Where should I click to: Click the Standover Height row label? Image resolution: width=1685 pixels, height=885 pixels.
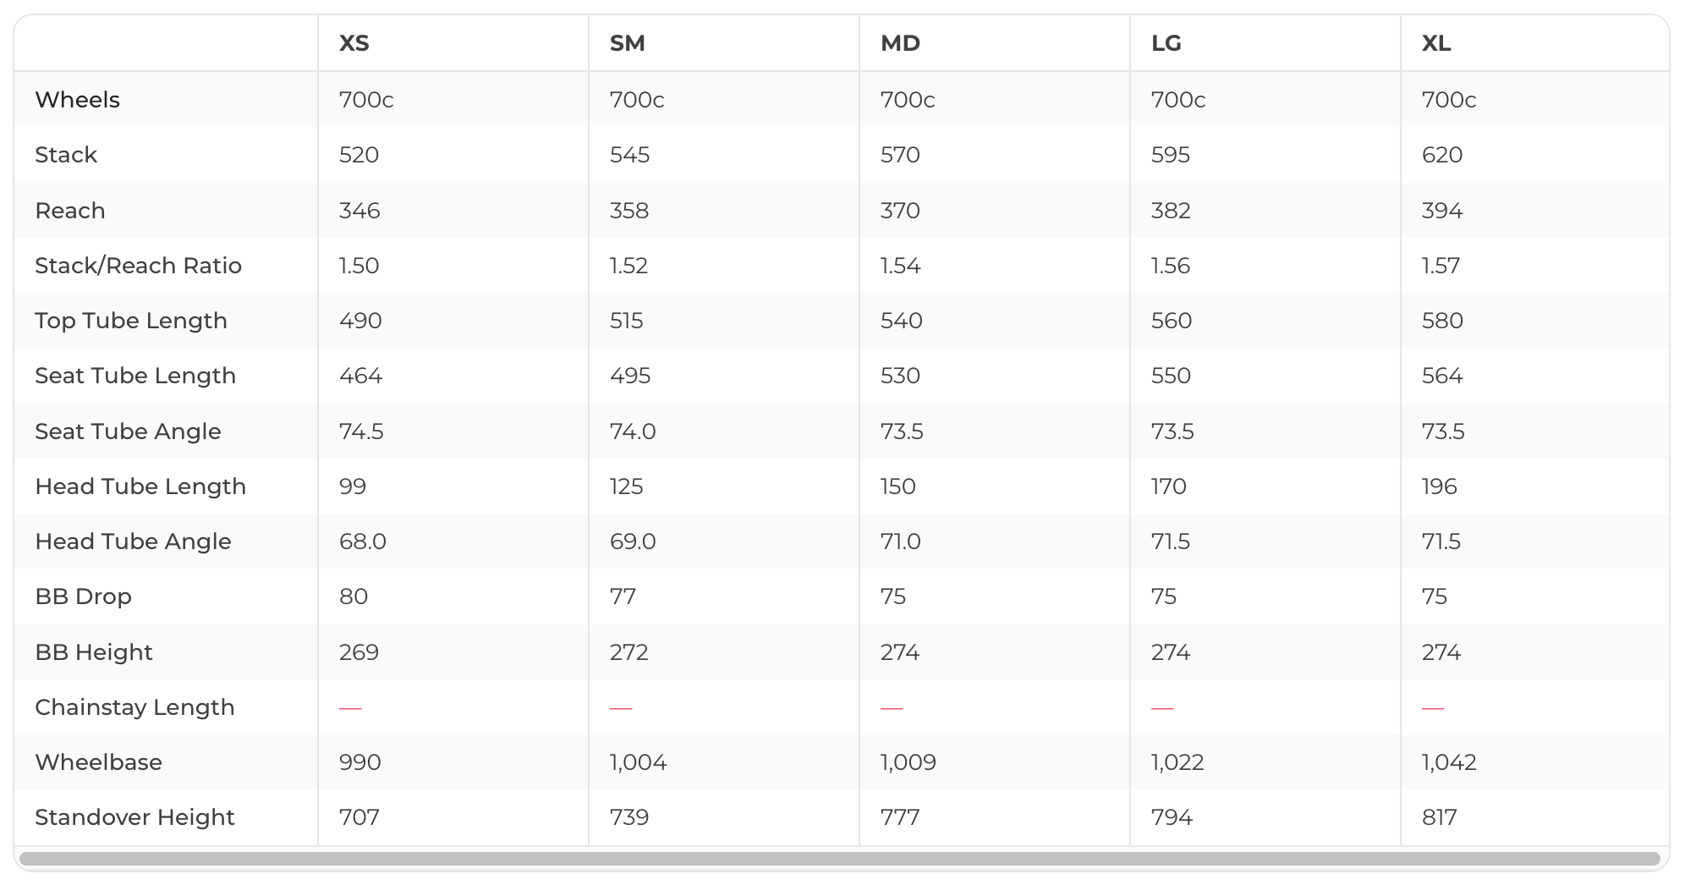[134, 817]
